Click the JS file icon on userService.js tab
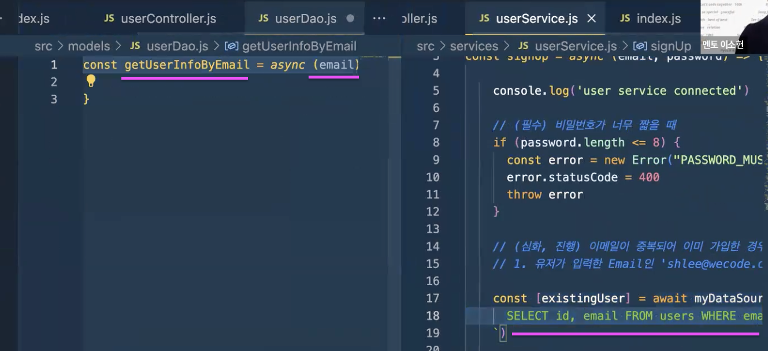This screenshot has width=768, height=351. [484, 18]
